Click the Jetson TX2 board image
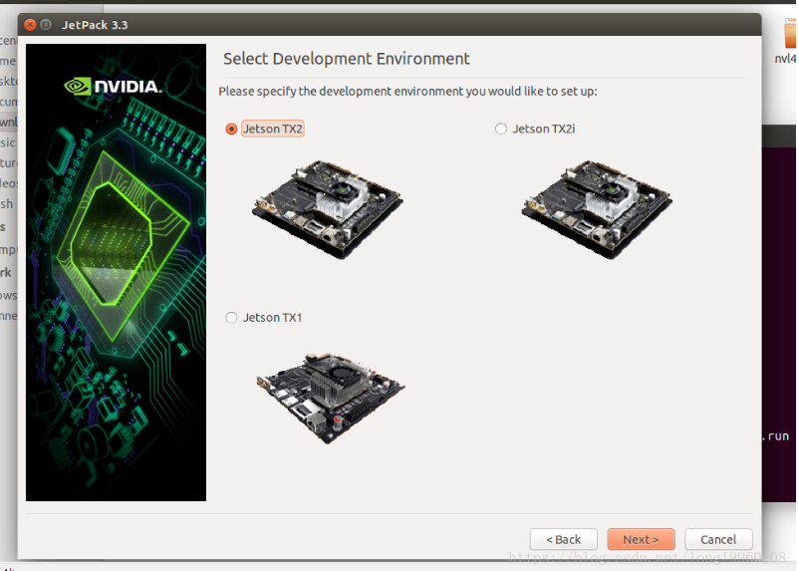Viewport: 799px width, 571px height. pyautogui.click(x=327, y=209)
